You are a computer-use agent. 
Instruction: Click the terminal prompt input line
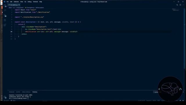click(x=19, y=98)
